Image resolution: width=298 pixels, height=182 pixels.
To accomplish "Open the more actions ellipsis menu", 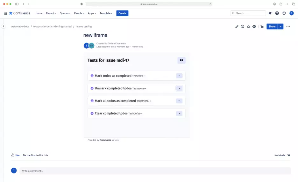I will pos(288,27).
